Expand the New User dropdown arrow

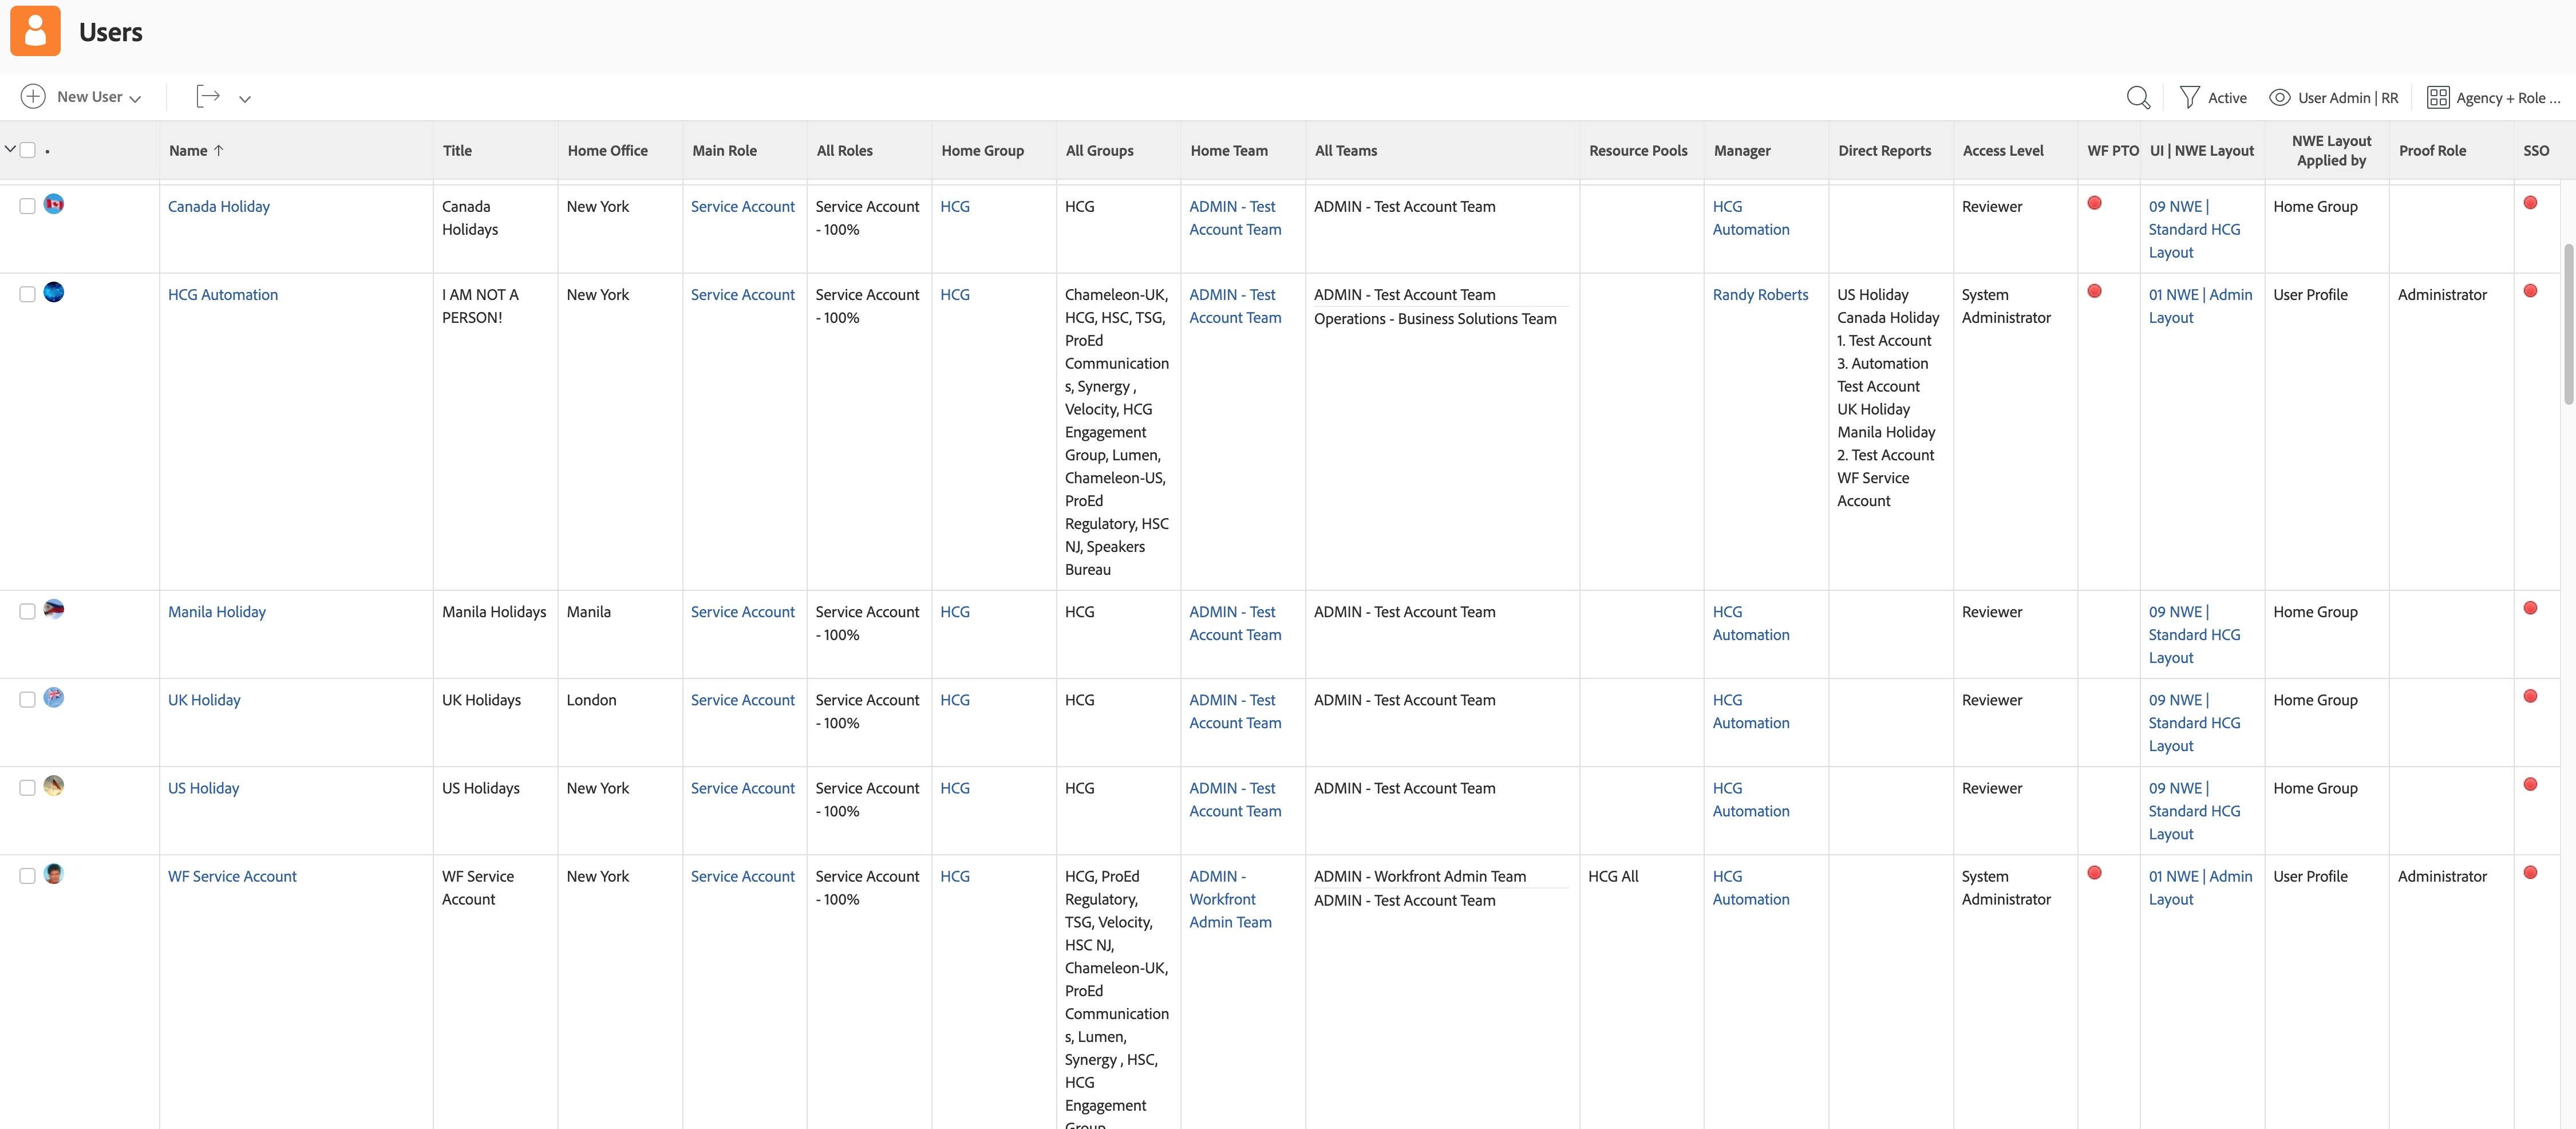[135, 98]
